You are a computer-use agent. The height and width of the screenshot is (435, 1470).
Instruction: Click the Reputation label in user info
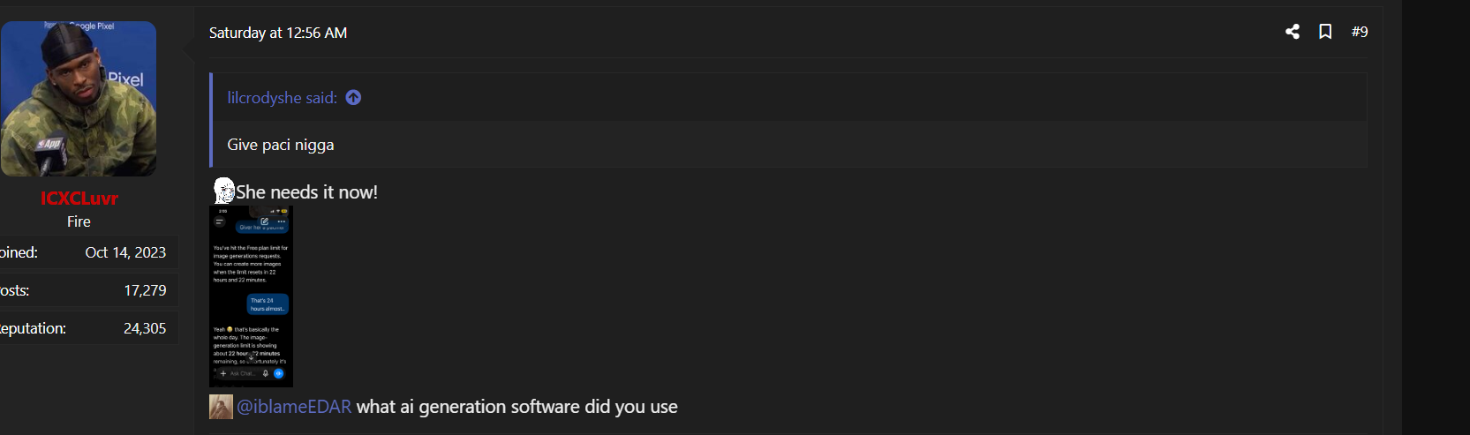point(33,328)
